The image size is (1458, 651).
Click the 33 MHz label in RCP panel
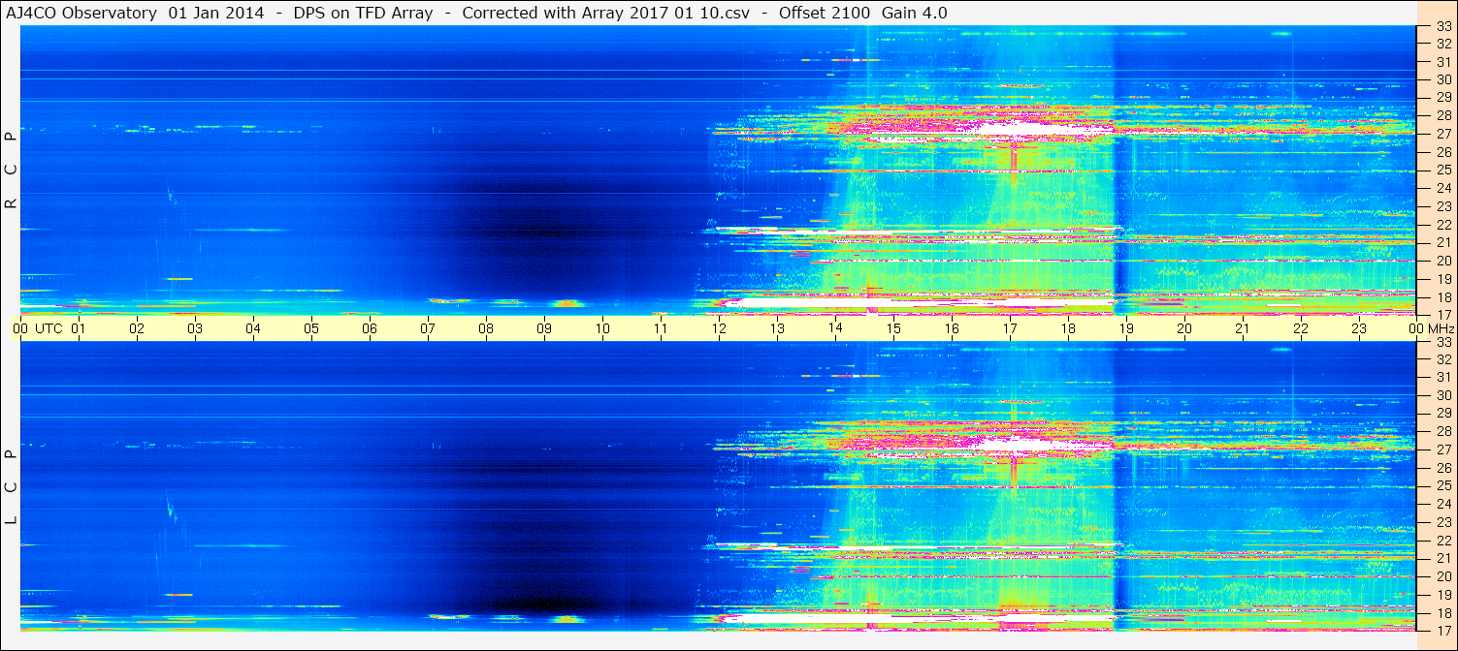tap(1442, 27)
